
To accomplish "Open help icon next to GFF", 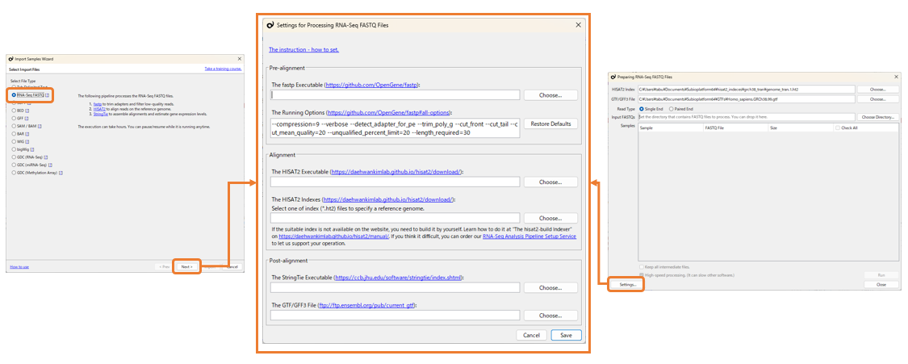I will click(x=27, y=118).
